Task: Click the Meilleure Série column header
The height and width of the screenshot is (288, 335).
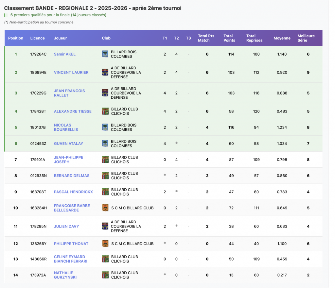Action: click(306, 38)
